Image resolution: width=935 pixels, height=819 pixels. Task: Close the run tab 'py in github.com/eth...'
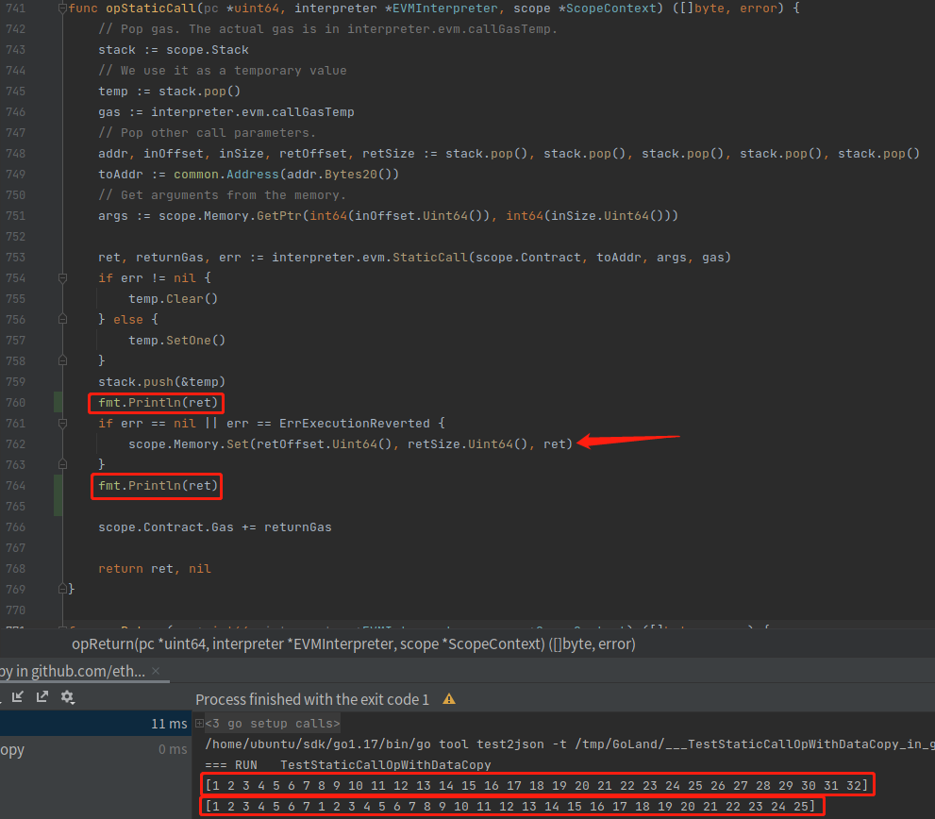[x=156, y=671]
